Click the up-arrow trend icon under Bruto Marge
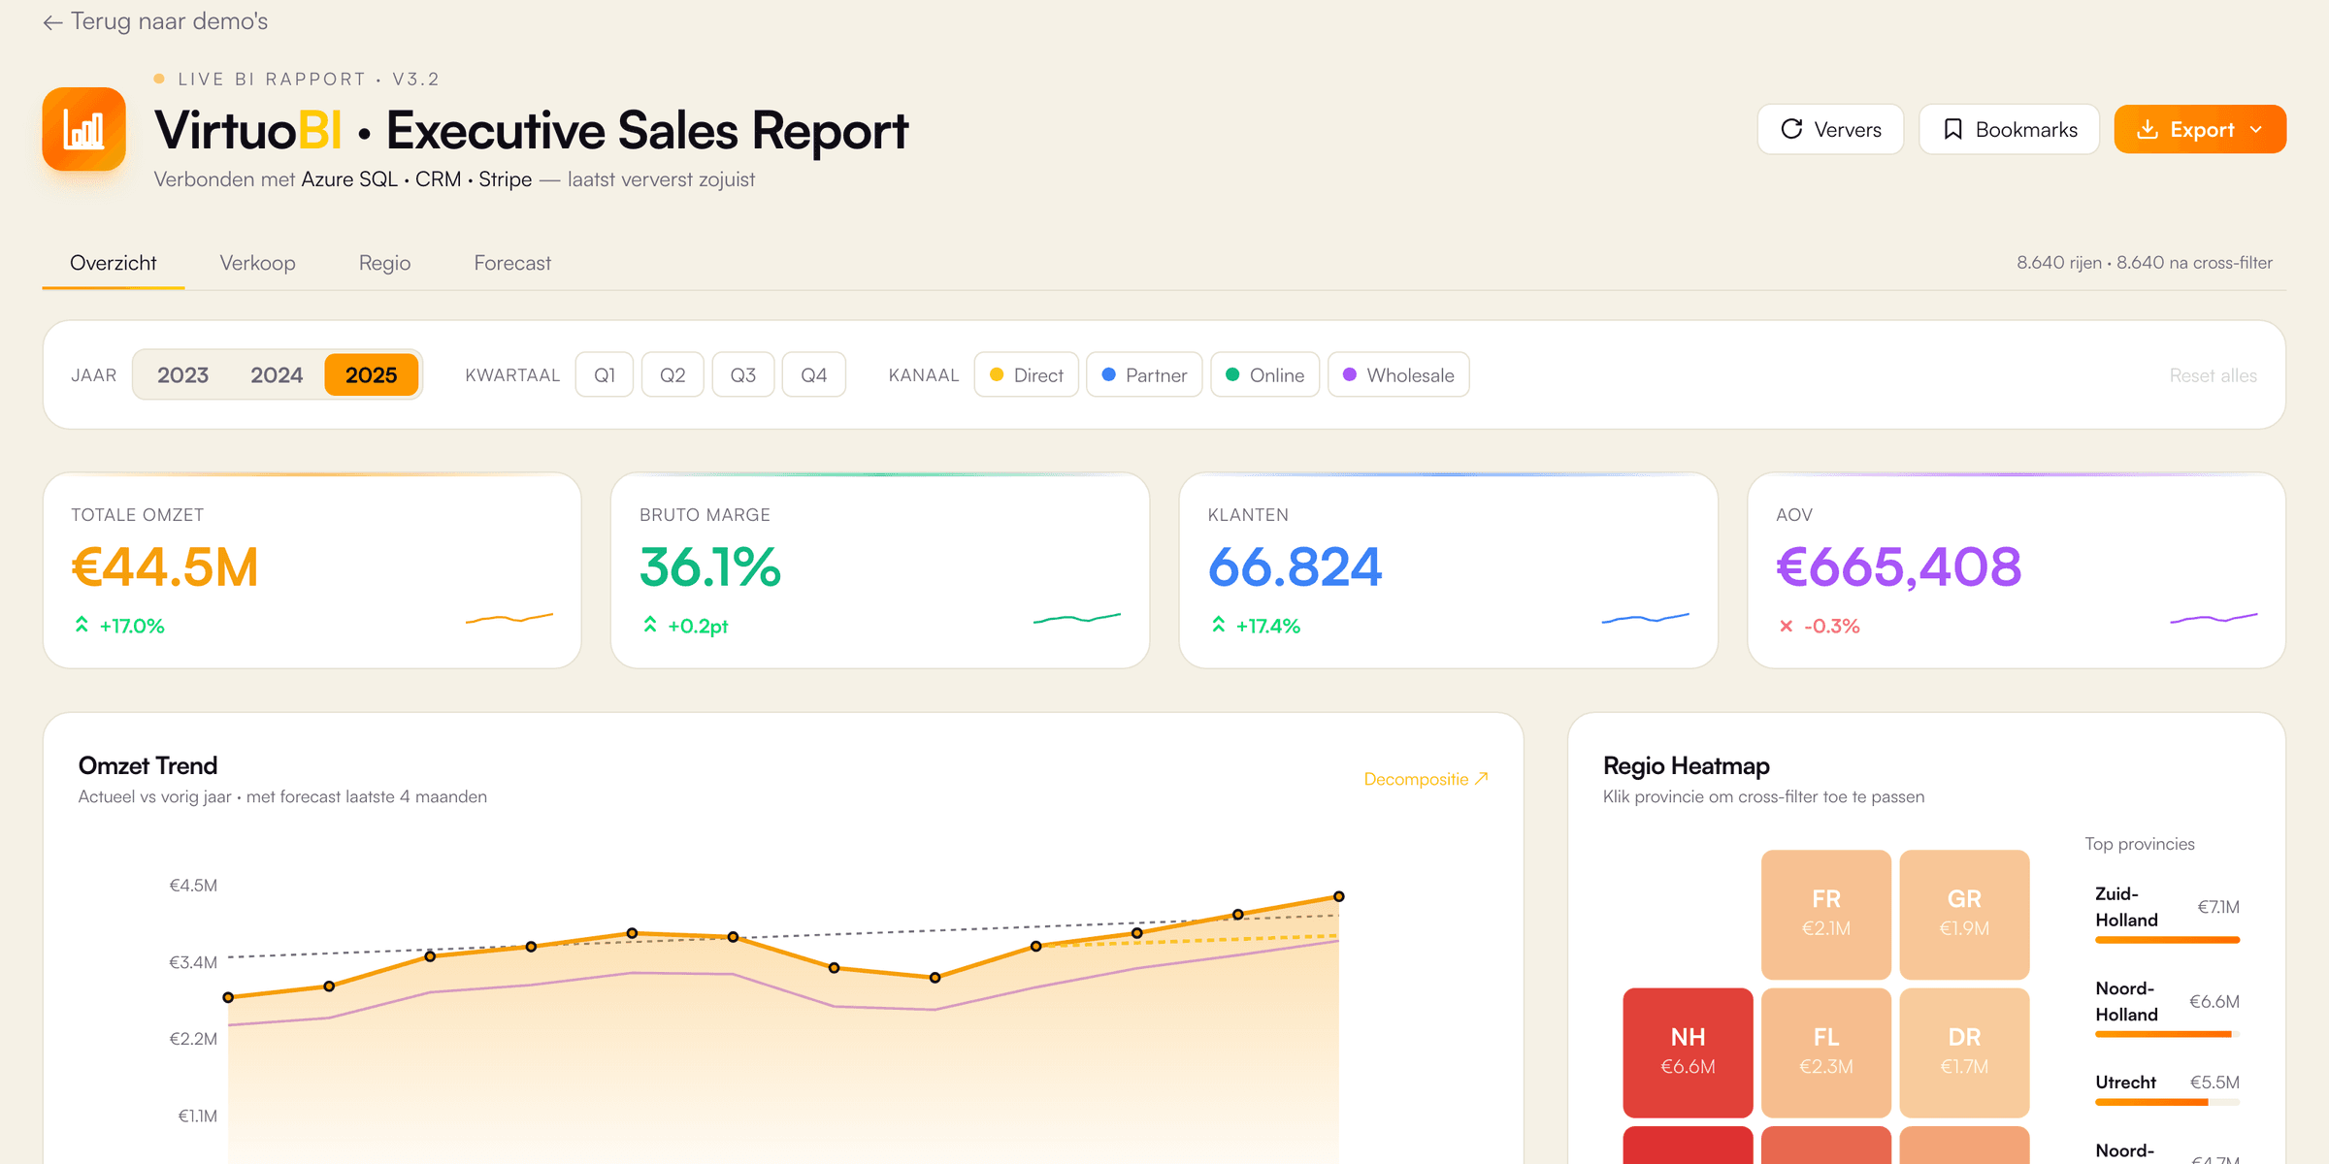Viewport: 2329px width, 1164px height. point(650,625)
